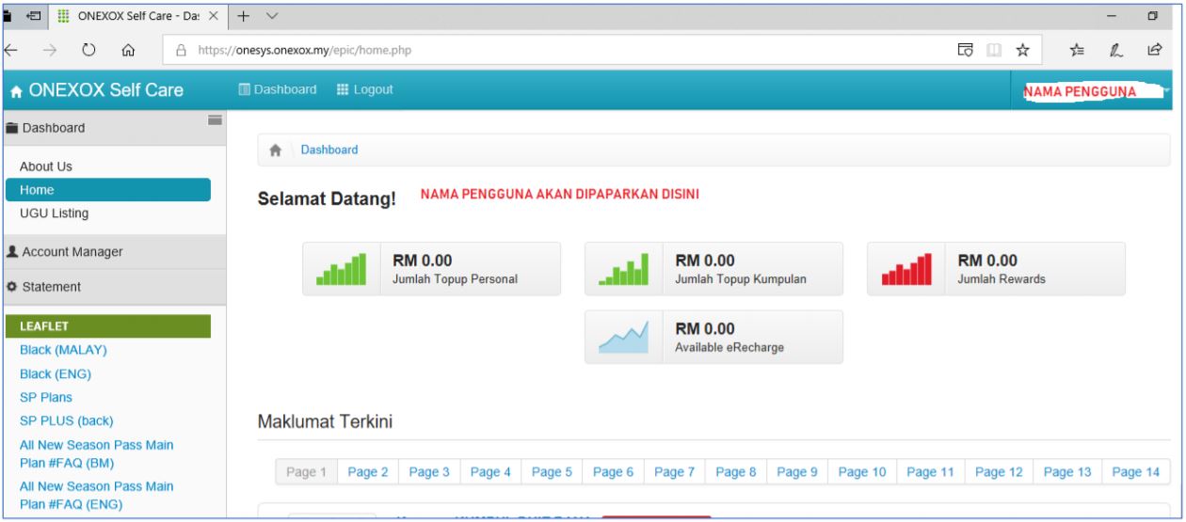Switch to the Page 9 tab

(x=797, y=472)
